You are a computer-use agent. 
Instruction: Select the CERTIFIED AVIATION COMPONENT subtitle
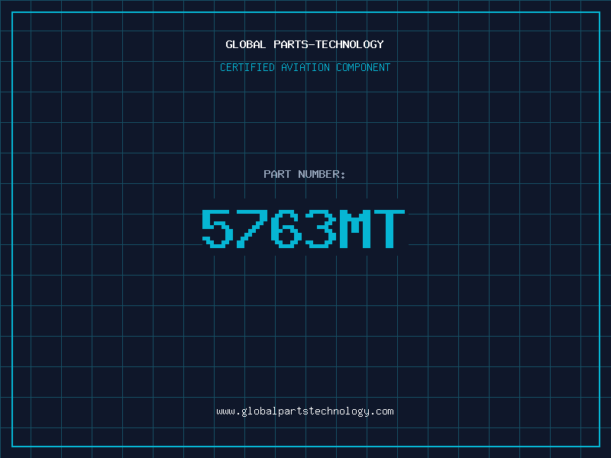point(305,67)
